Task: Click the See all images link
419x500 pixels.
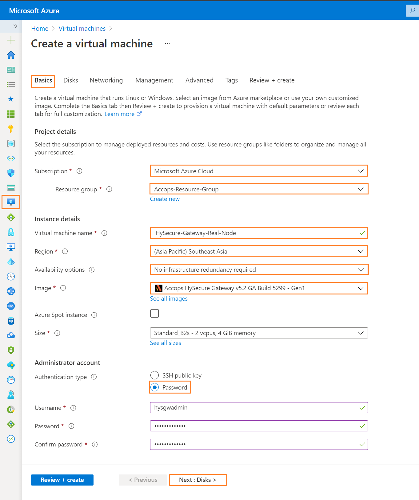Action: [x=169, y=299]
